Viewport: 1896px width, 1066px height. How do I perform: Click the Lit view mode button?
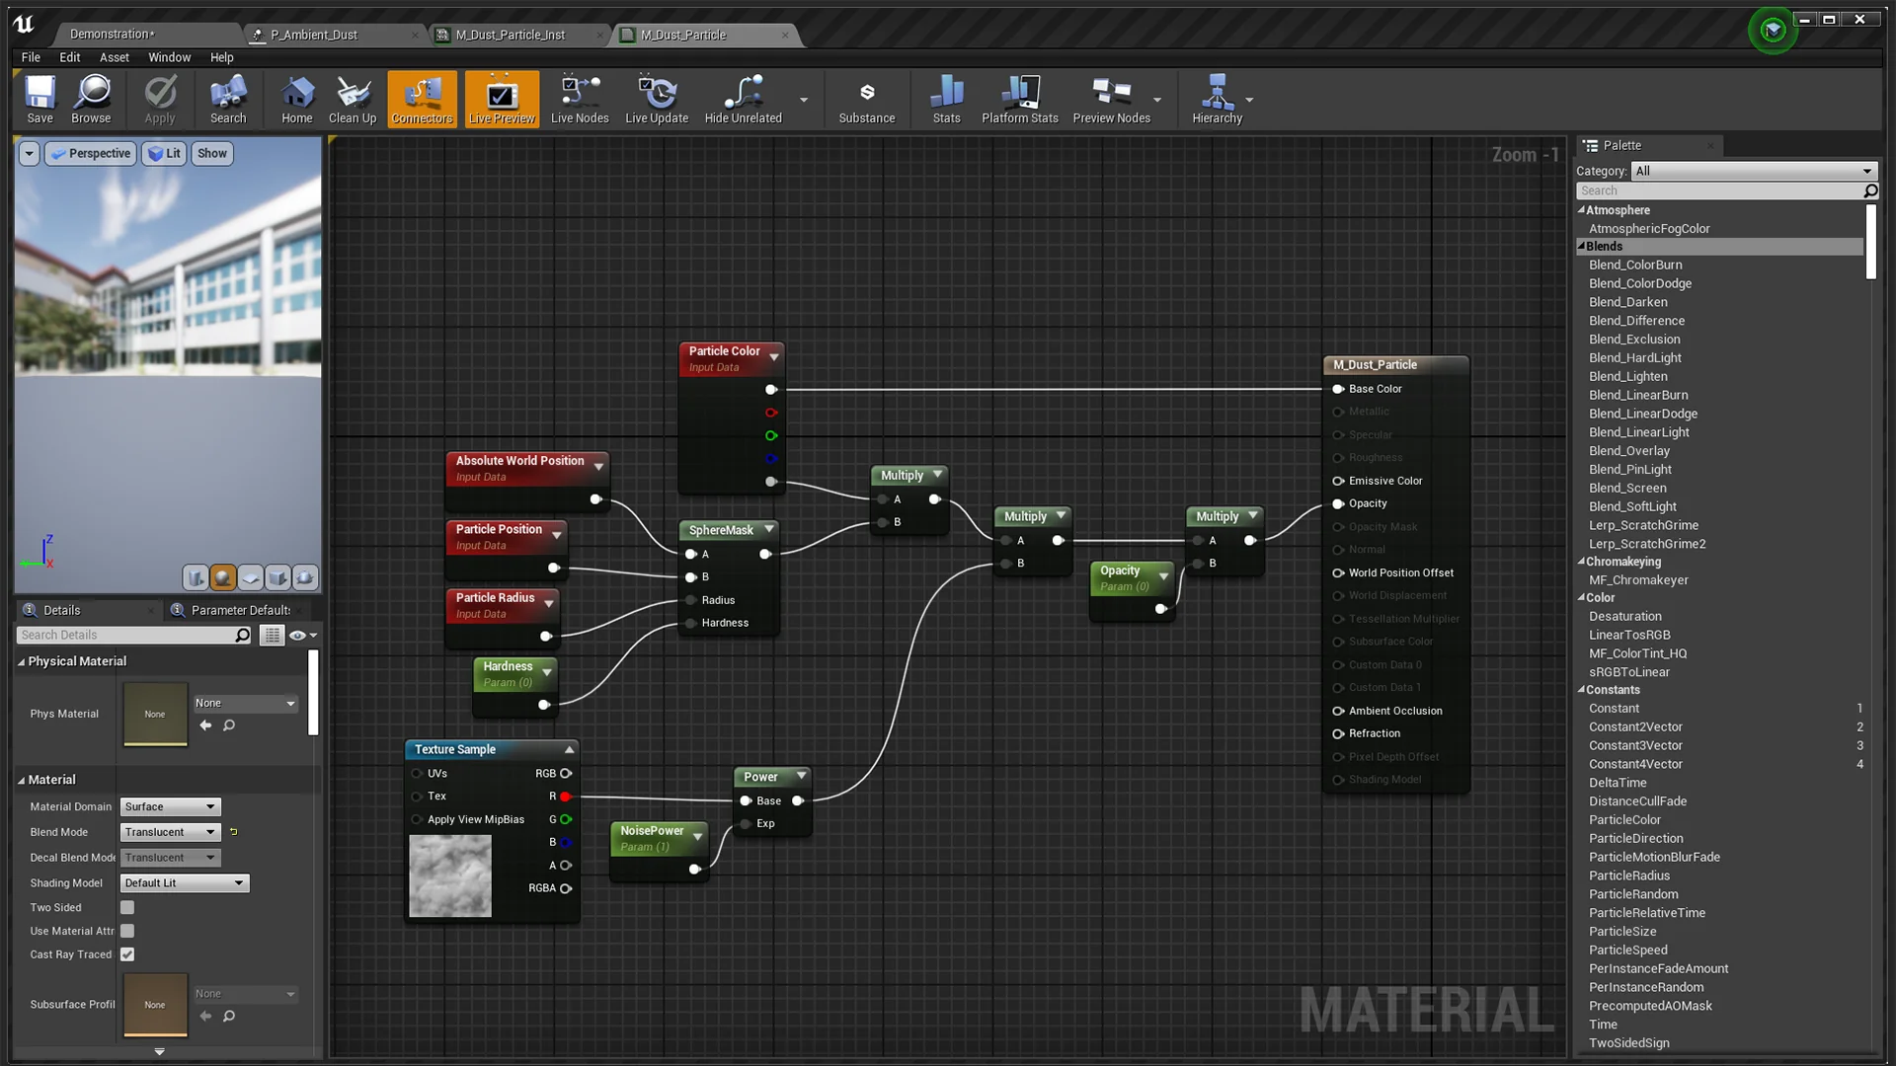tap(164, 153)
